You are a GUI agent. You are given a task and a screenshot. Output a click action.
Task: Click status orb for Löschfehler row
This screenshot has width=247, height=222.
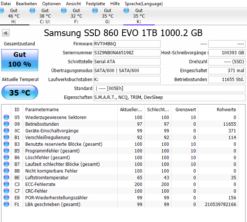(6, 157)
